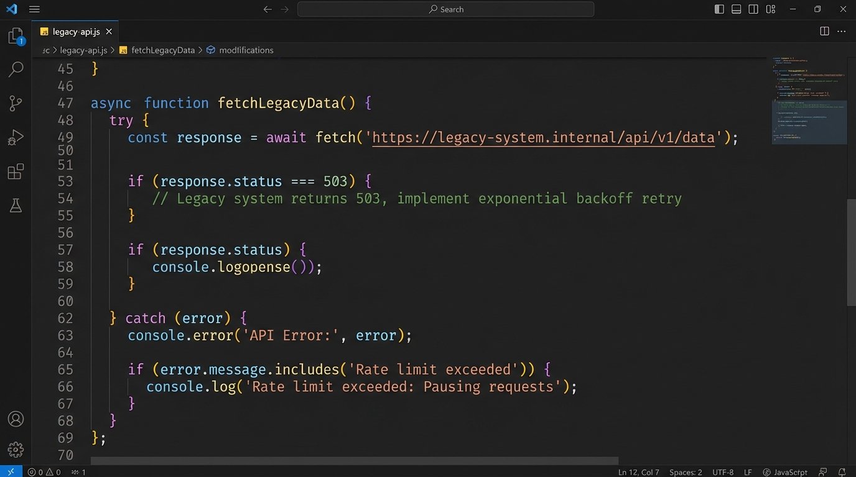Close the legacy-api.js tab
The height and width of the screenshot is (477, 856).
click(109, 31)
